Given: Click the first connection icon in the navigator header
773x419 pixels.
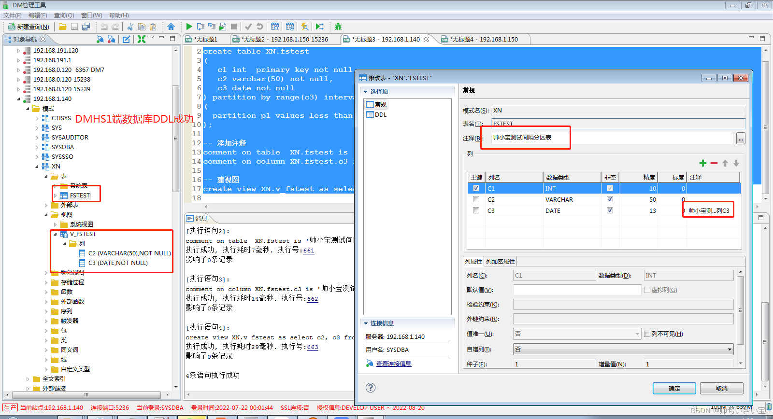Looking at the screenshot, I should 100,39.
